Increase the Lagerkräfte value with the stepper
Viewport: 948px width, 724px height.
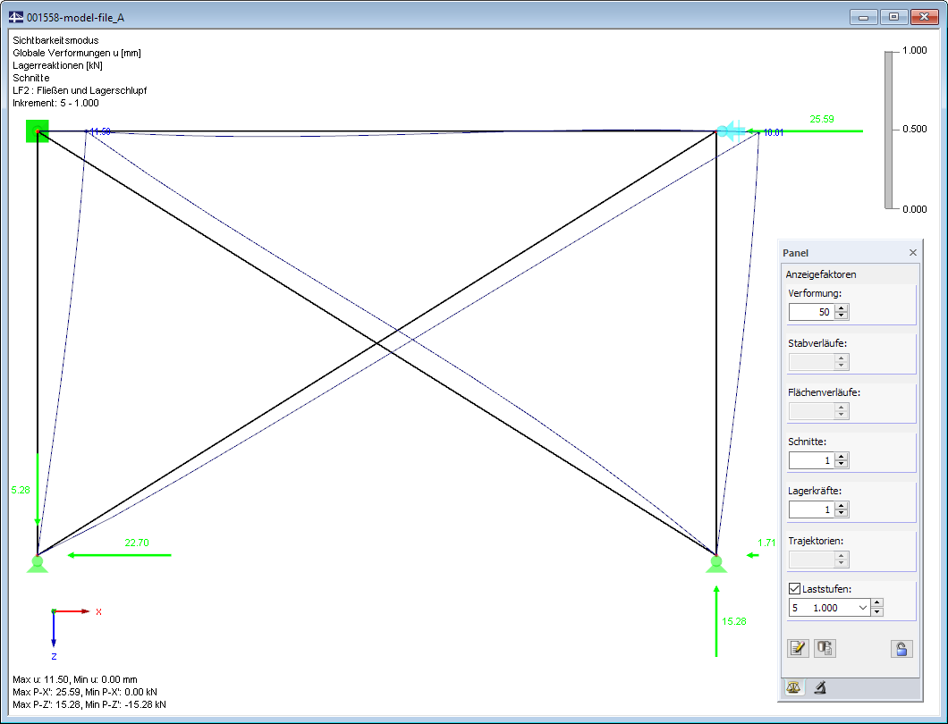[x=842, y=505]
